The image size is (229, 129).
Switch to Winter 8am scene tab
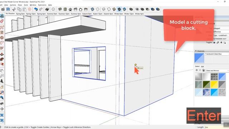click(x=118, y=14)
